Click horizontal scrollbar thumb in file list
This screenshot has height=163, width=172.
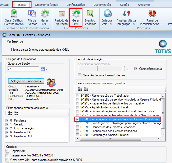111,139
